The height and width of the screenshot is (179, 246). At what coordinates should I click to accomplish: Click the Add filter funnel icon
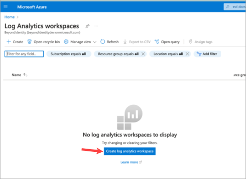tap(199, 54)
